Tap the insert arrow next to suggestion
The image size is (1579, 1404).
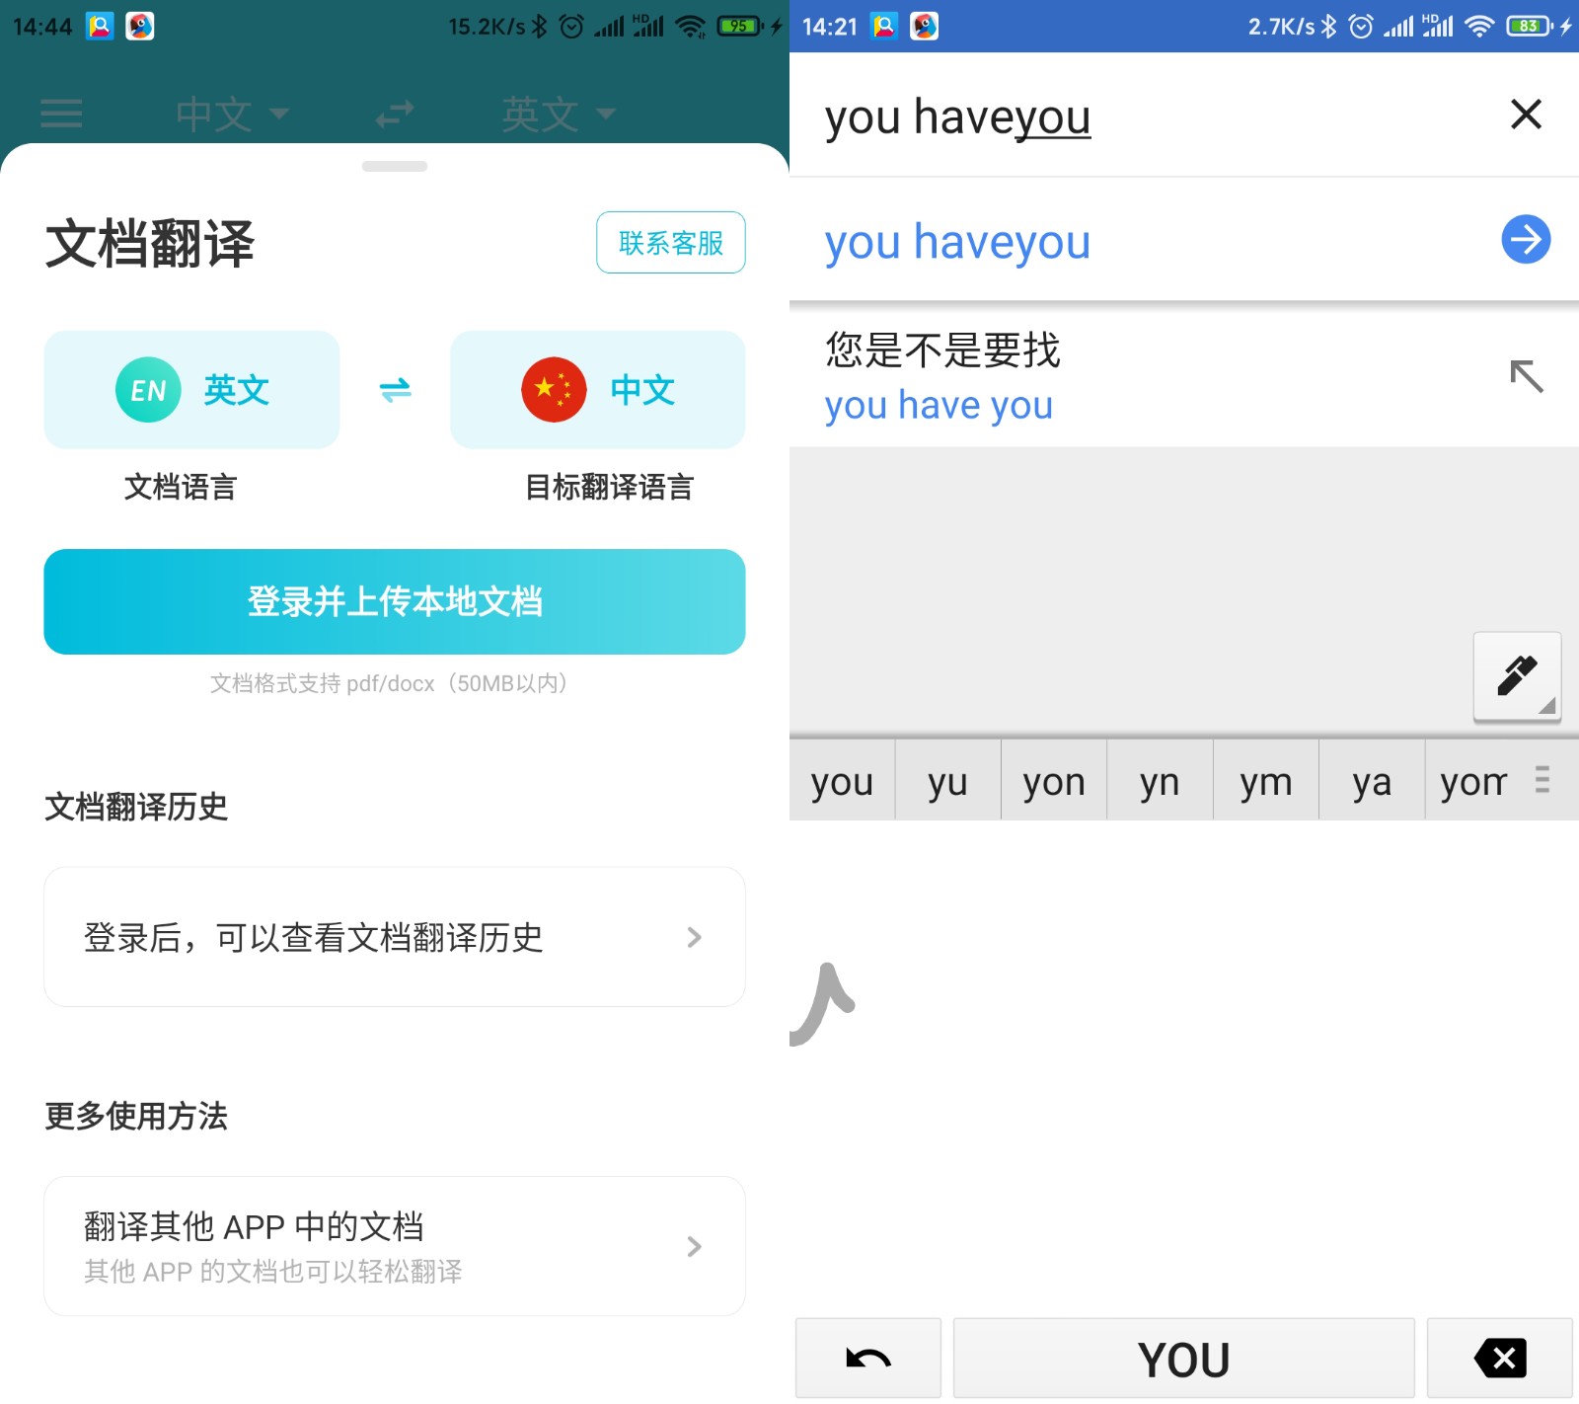click(1527, 377)
